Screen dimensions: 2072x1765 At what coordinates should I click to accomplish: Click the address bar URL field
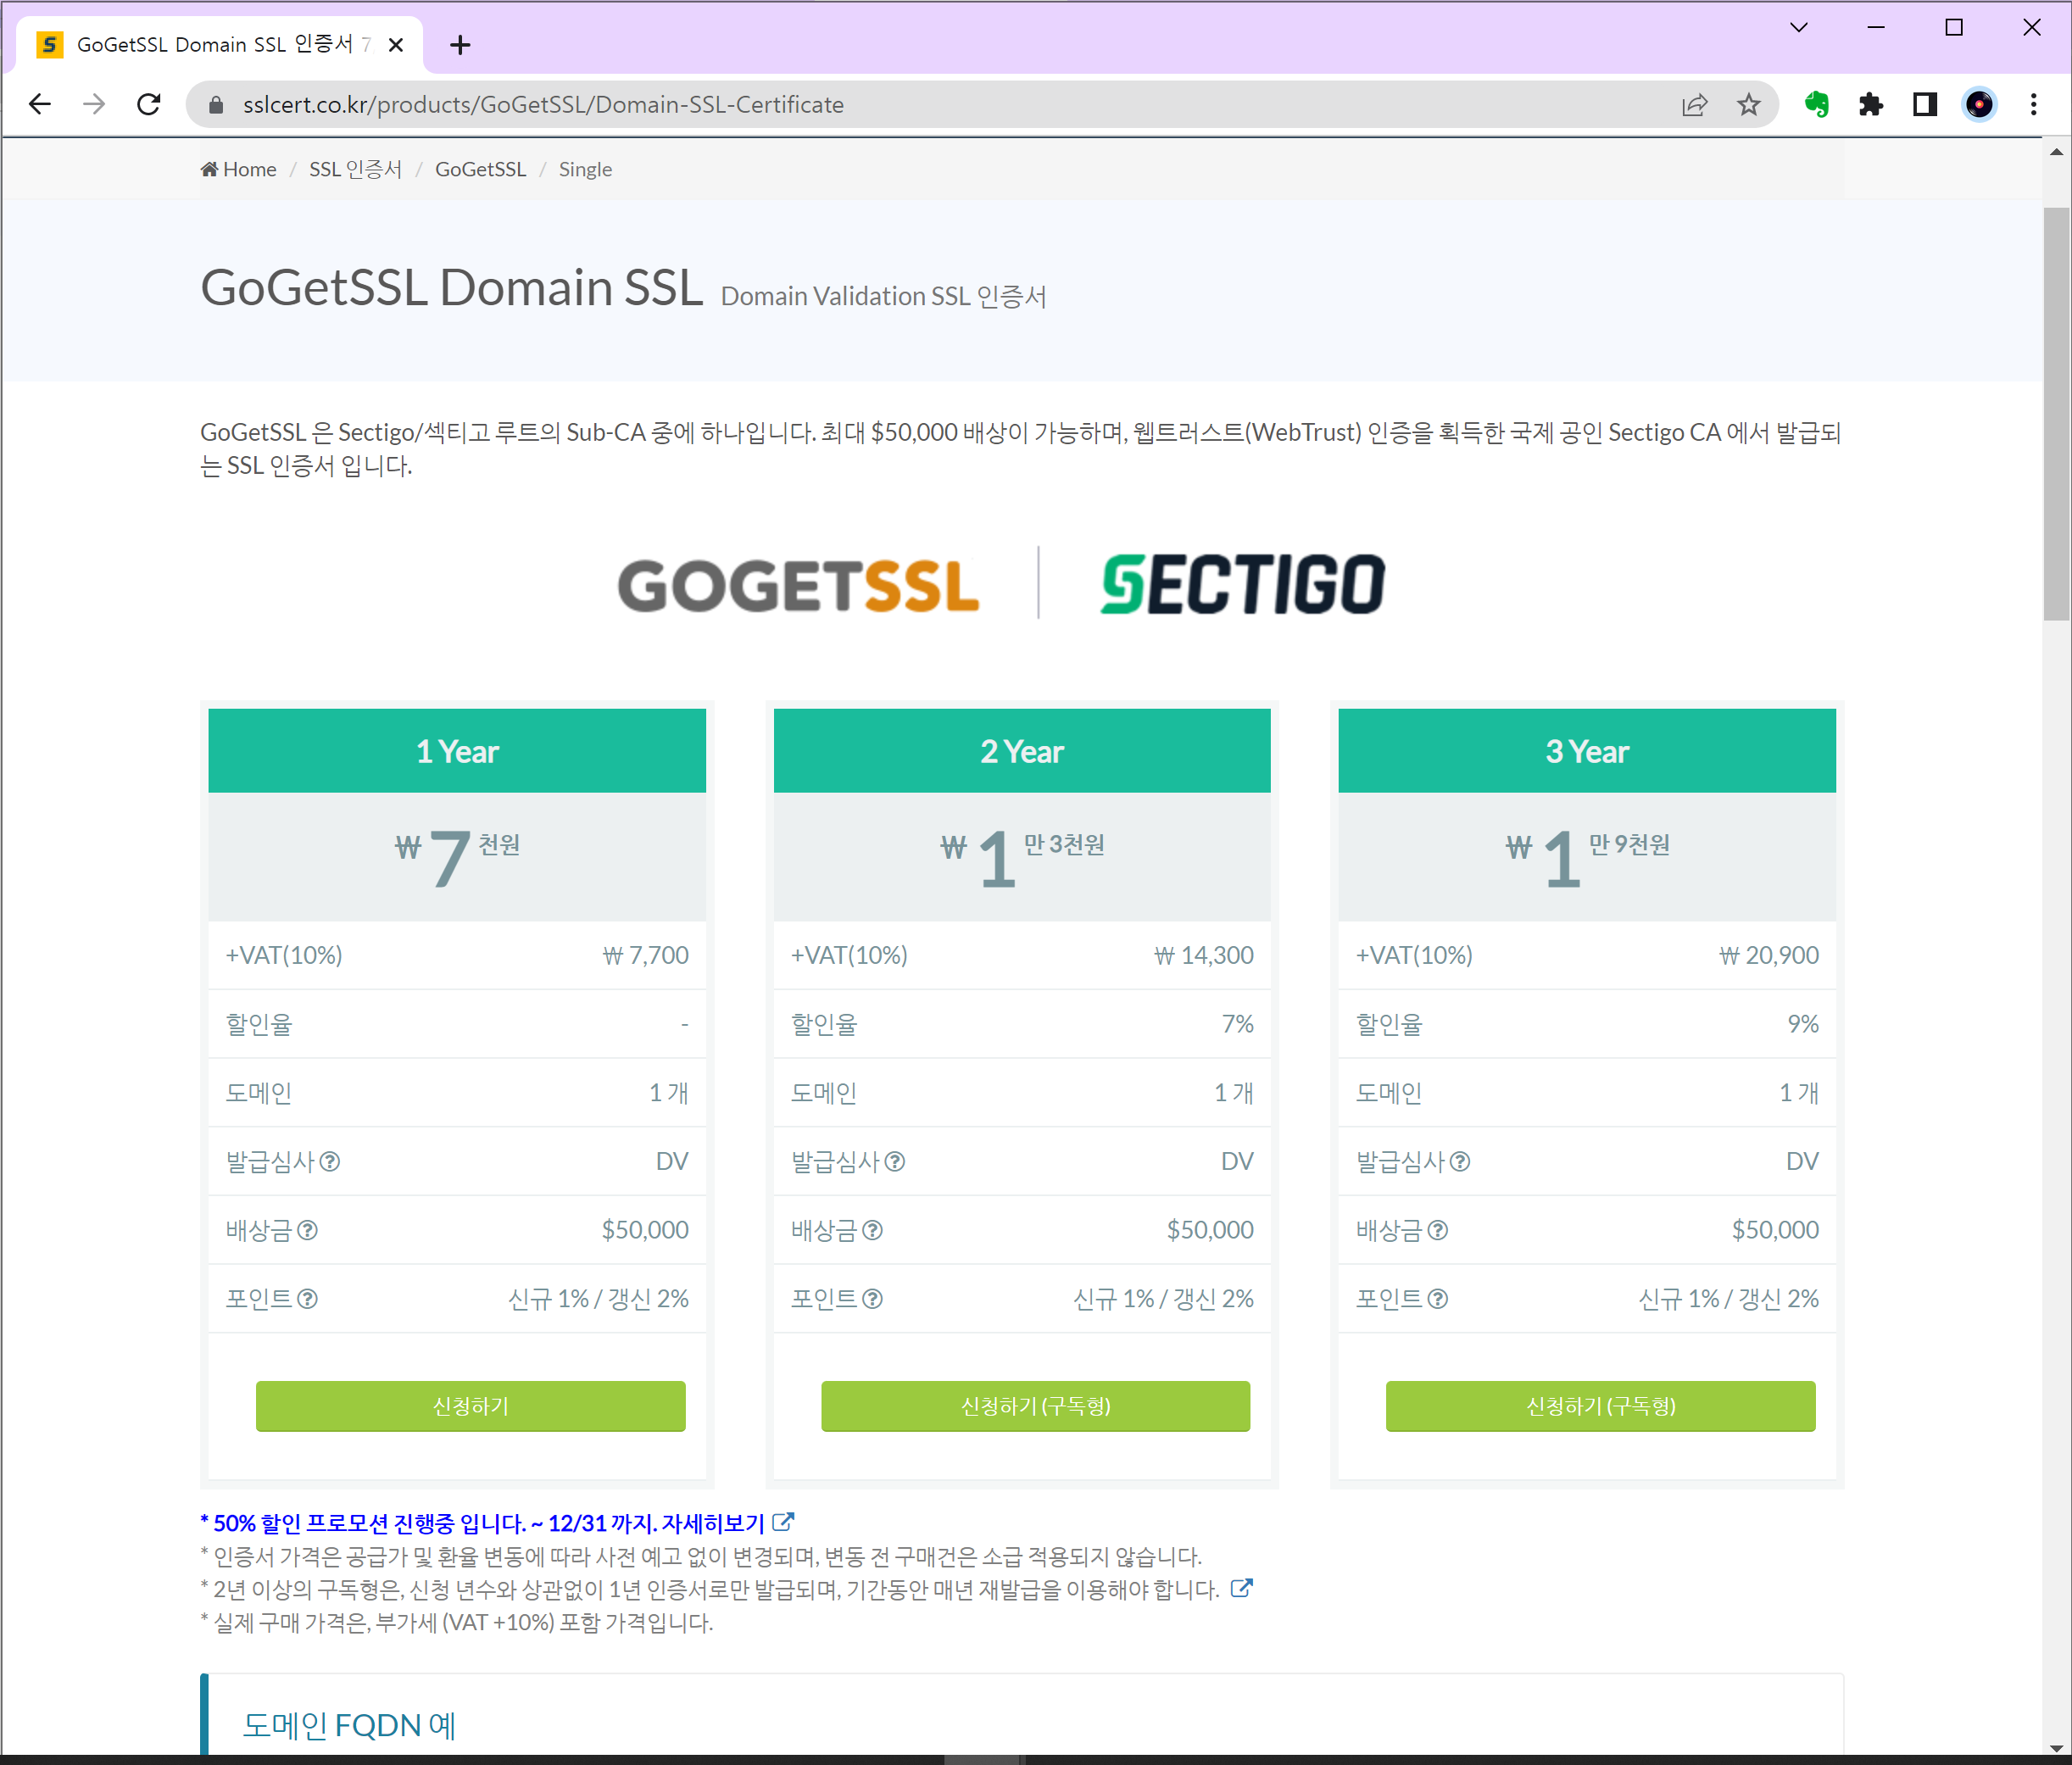(x=900, y=104)
